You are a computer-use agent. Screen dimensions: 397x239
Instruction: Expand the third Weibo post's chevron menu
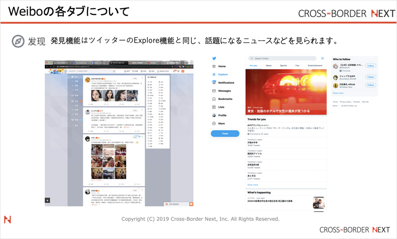[x=142, y=137]
